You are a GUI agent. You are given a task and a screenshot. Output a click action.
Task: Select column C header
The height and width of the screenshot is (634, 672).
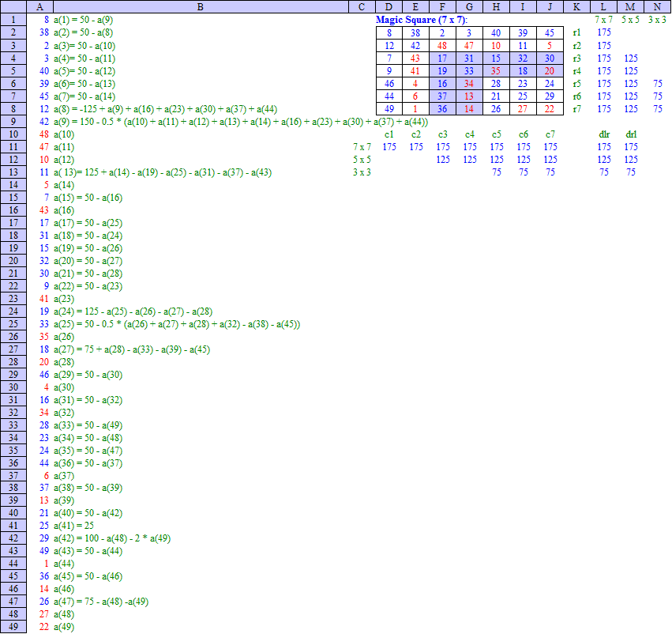362,7
